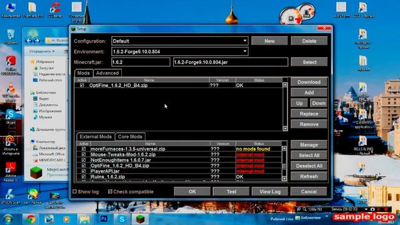Switch to the Mods tab

pyautogui.click(x=83, y=73)
